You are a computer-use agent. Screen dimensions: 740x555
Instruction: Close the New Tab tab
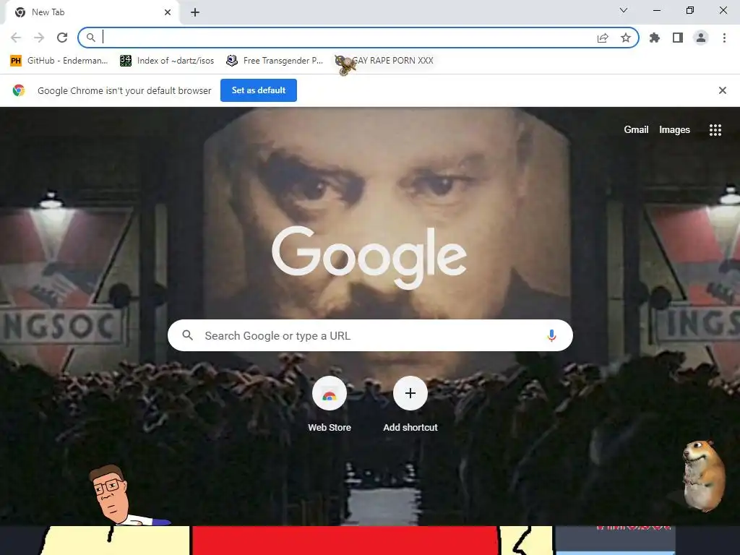(168, 12)
